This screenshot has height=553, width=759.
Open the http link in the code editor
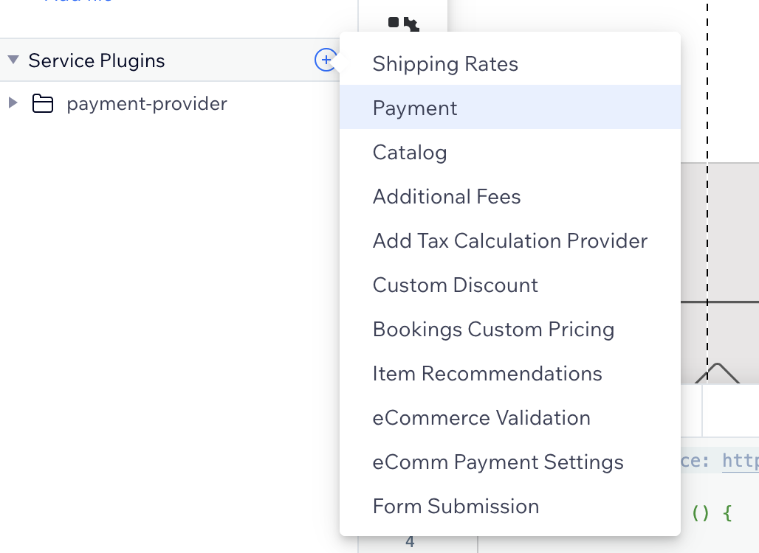[x=740, y=460]
